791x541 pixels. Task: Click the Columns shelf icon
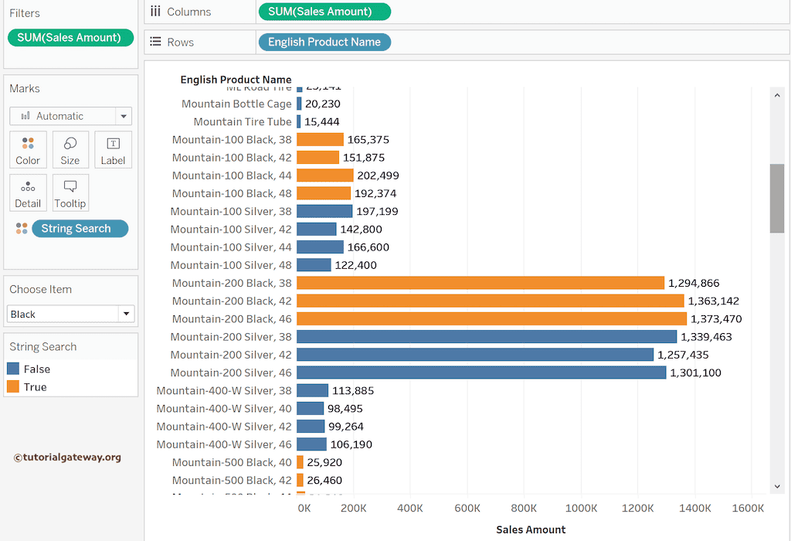(x=155, y=12)
